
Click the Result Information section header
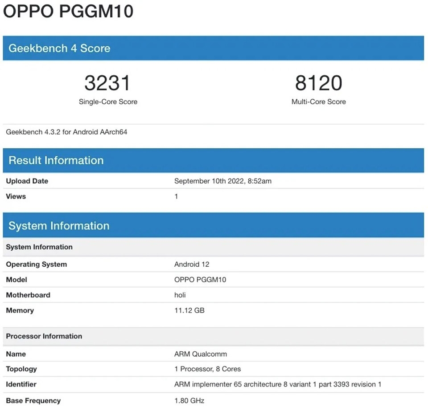coord(56,160)
